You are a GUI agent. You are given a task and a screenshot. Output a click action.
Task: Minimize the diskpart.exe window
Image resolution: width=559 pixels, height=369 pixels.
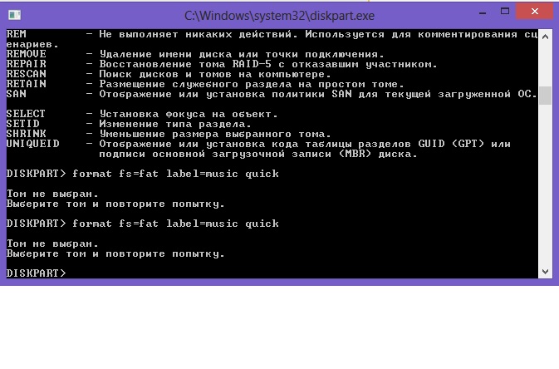483,12
